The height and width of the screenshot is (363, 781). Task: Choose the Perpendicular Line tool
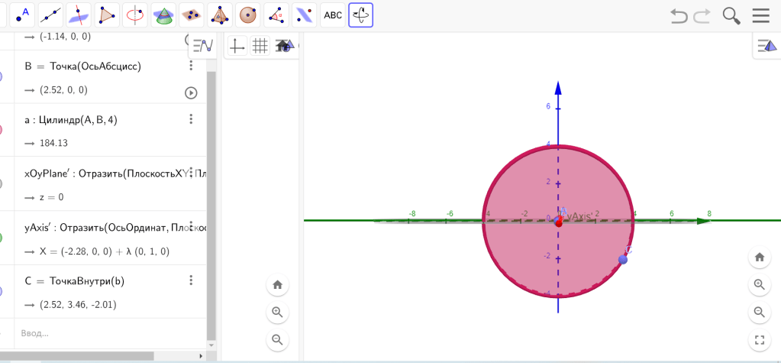[x=79, y=15]
